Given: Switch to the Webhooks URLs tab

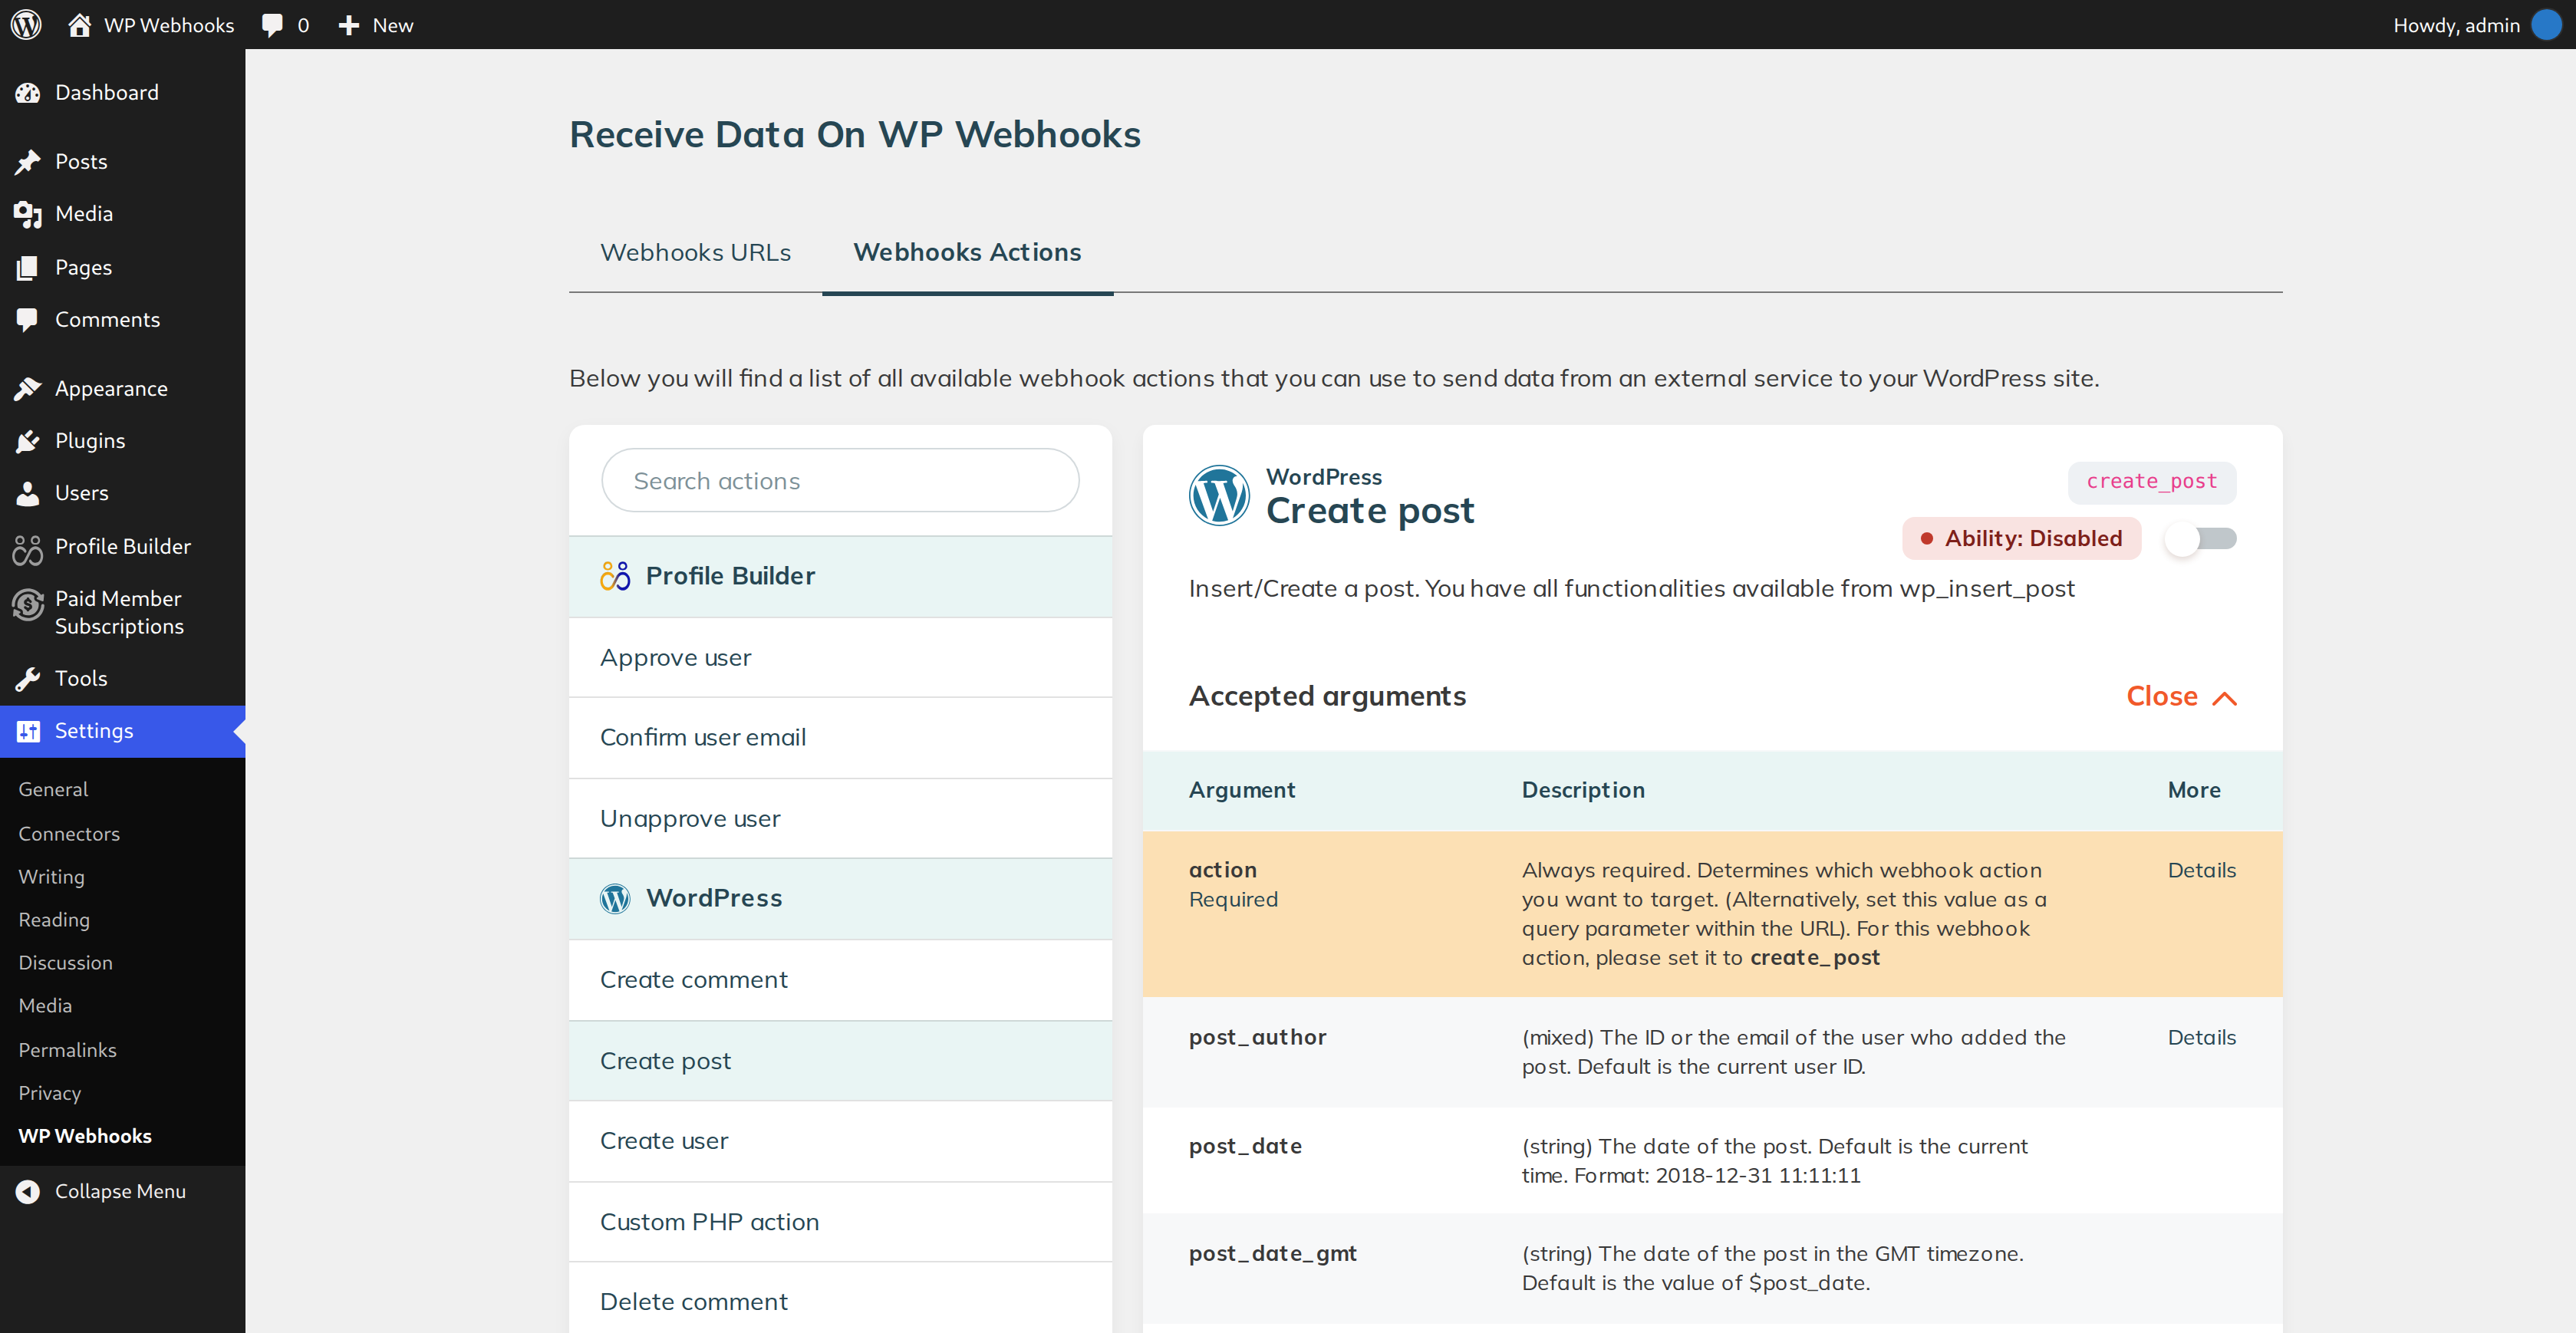Looking at the screenshot, I should [695, 252].
